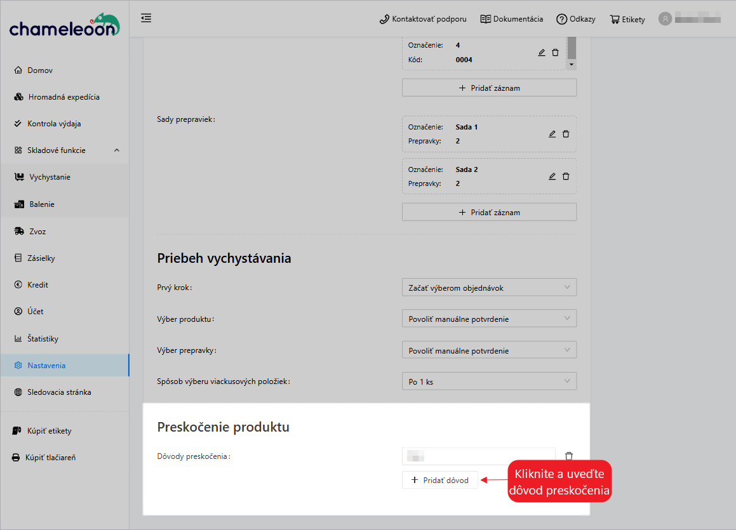Delete the Sada 2 record
736x530 pixels.
pos(566,176)
